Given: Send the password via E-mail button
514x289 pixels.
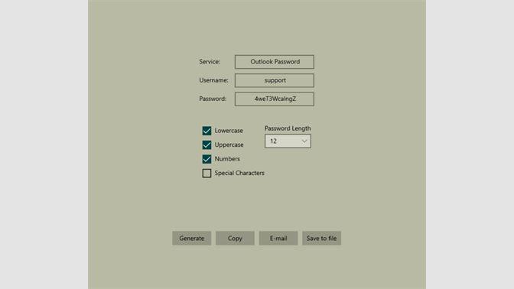Looking at the screenshot, I should 278,239.
